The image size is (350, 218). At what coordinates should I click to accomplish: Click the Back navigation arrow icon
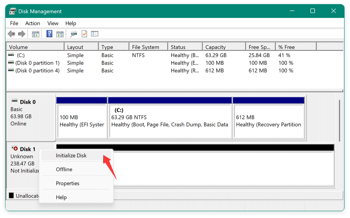pos(11,34)
